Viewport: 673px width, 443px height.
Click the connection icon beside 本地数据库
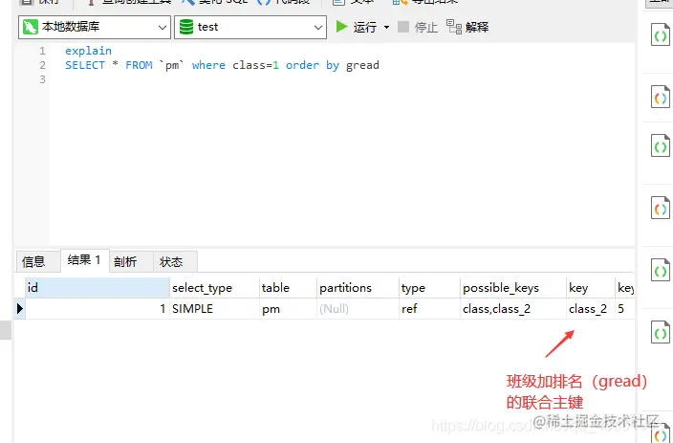pyautogui.click(x=30, y=27)
